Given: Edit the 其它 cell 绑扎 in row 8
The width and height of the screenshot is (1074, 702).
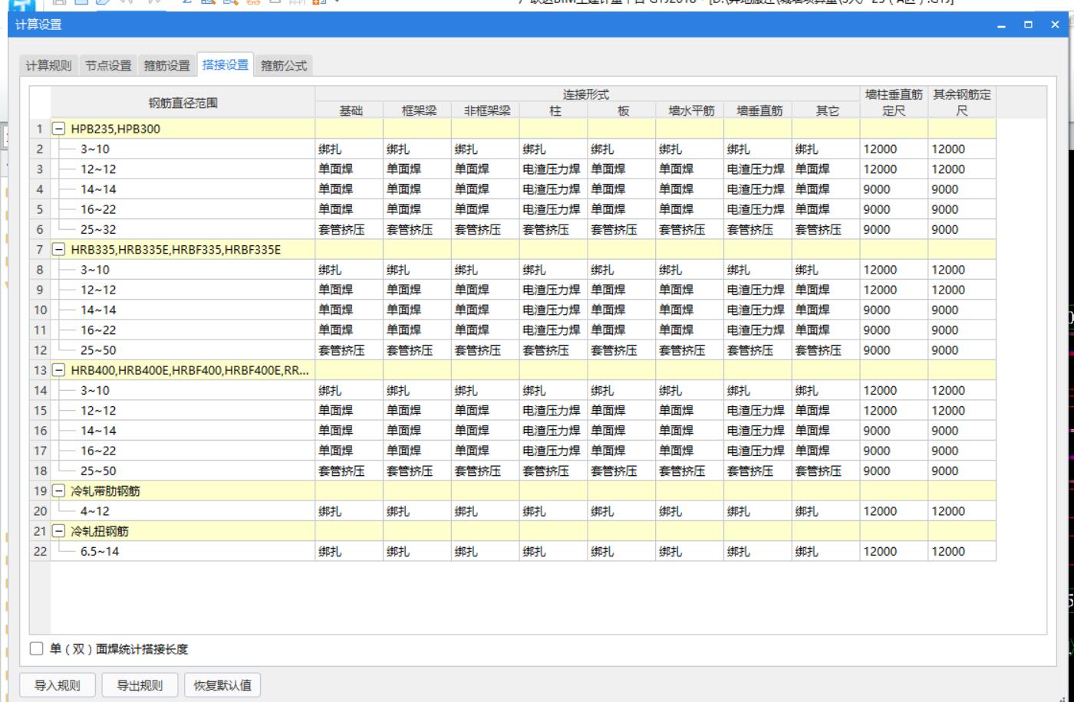Looking at the screenshot, I should coord(826,270).
